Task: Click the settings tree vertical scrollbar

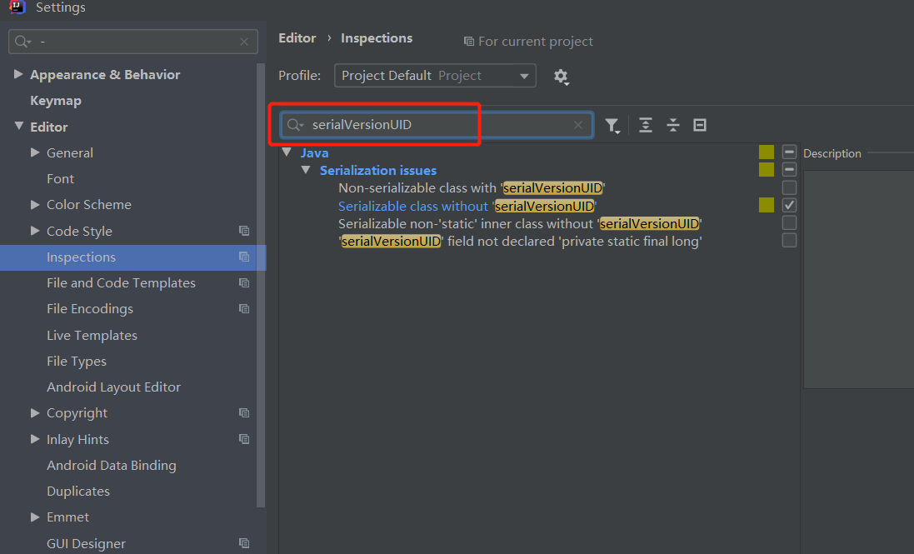Action: point(261,286)
